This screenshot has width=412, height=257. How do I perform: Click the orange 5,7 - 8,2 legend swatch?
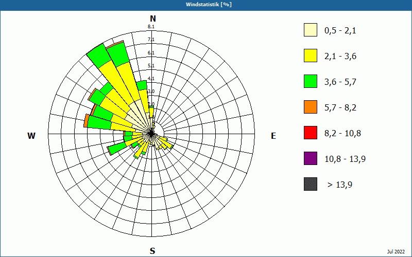pos(311,107)
